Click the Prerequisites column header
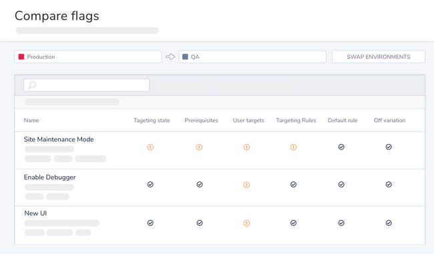This screenshot has width=434, height=260. [201, 121]
